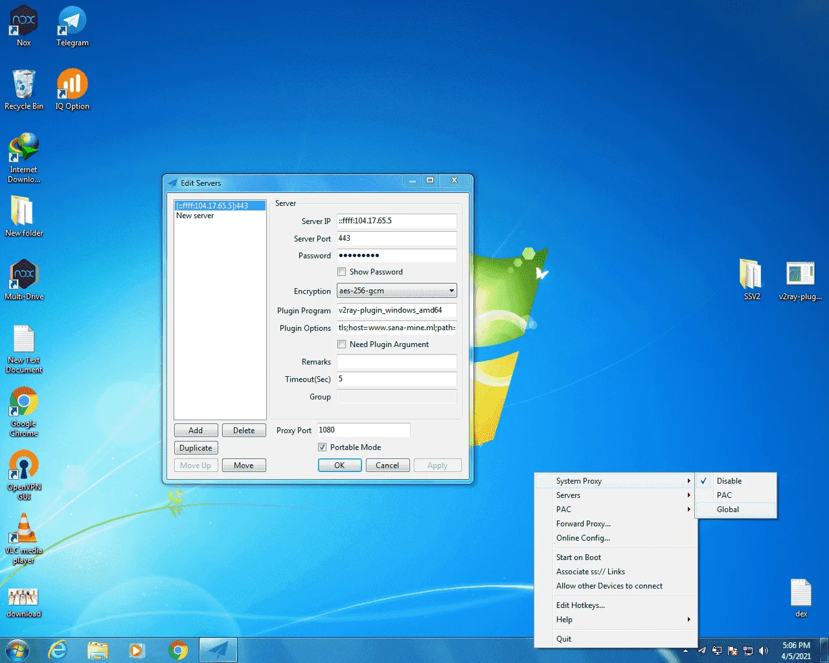Toggle Allow other Devices to connect
Viewport: 829px width, 663px height.
(616, 586)
